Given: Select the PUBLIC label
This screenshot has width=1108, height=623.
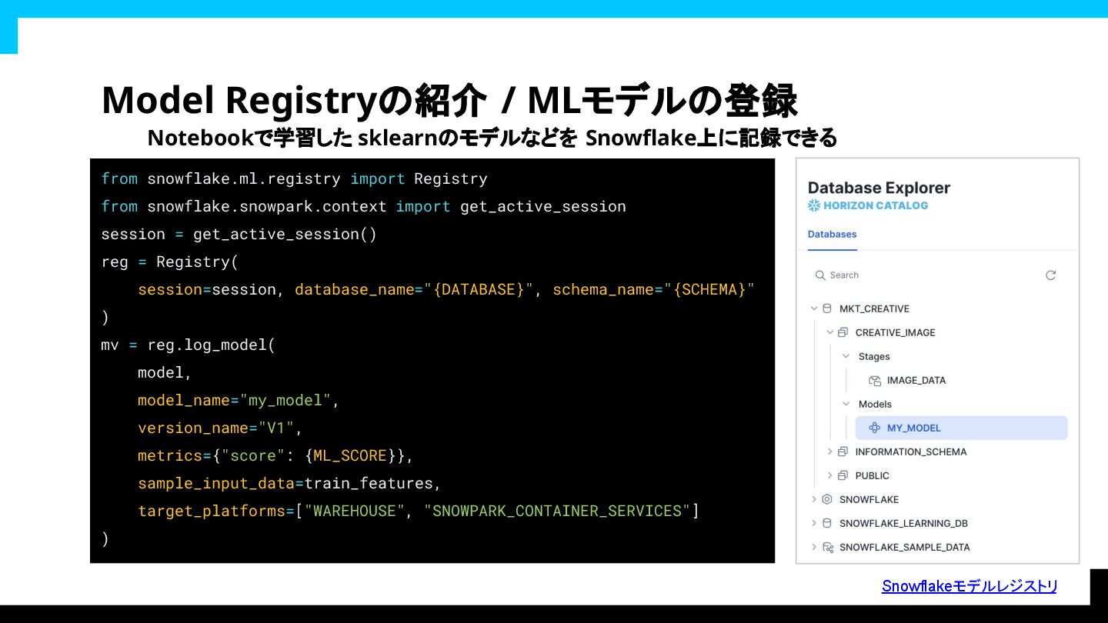Looking at the screenshot, I should (873, 475).
